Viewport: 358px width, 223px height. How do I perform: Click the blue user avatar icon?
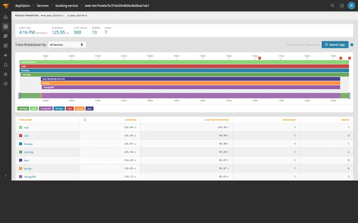351,6
